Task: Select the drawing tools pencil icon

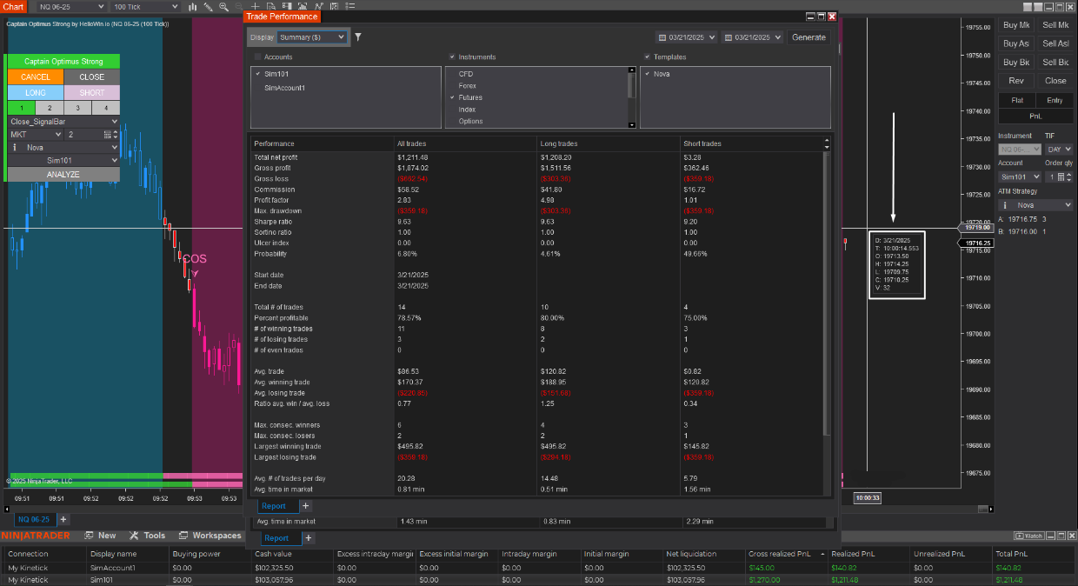Action: point(208,6)
